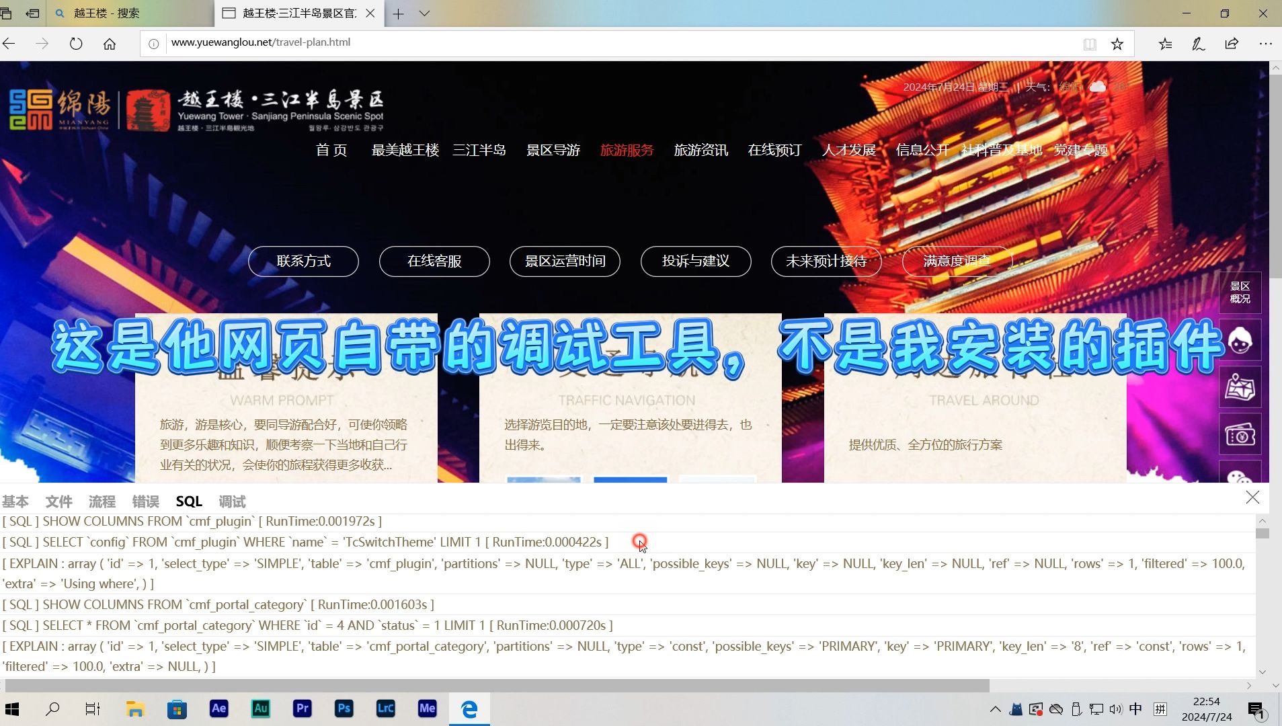The image size is (1282, 726).
Task: Click the Mianyang and Yuewang Tower logo
Action: 196,110
